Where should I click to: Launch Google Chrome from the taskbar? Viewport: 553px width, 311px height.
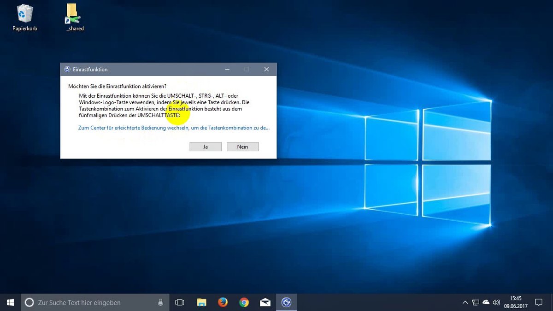point(244,302)
